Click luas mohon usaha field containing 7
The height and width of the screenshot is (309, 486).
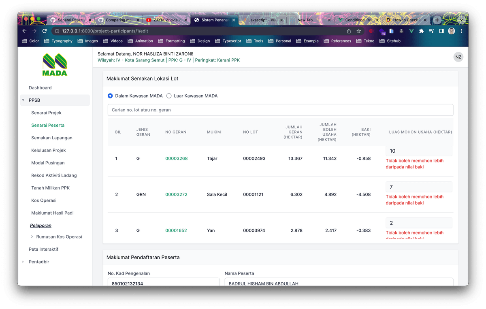click(x=418, y=187)
